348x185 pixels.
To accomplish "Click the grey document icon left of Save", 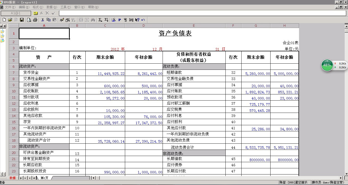I will pos(16,20).
